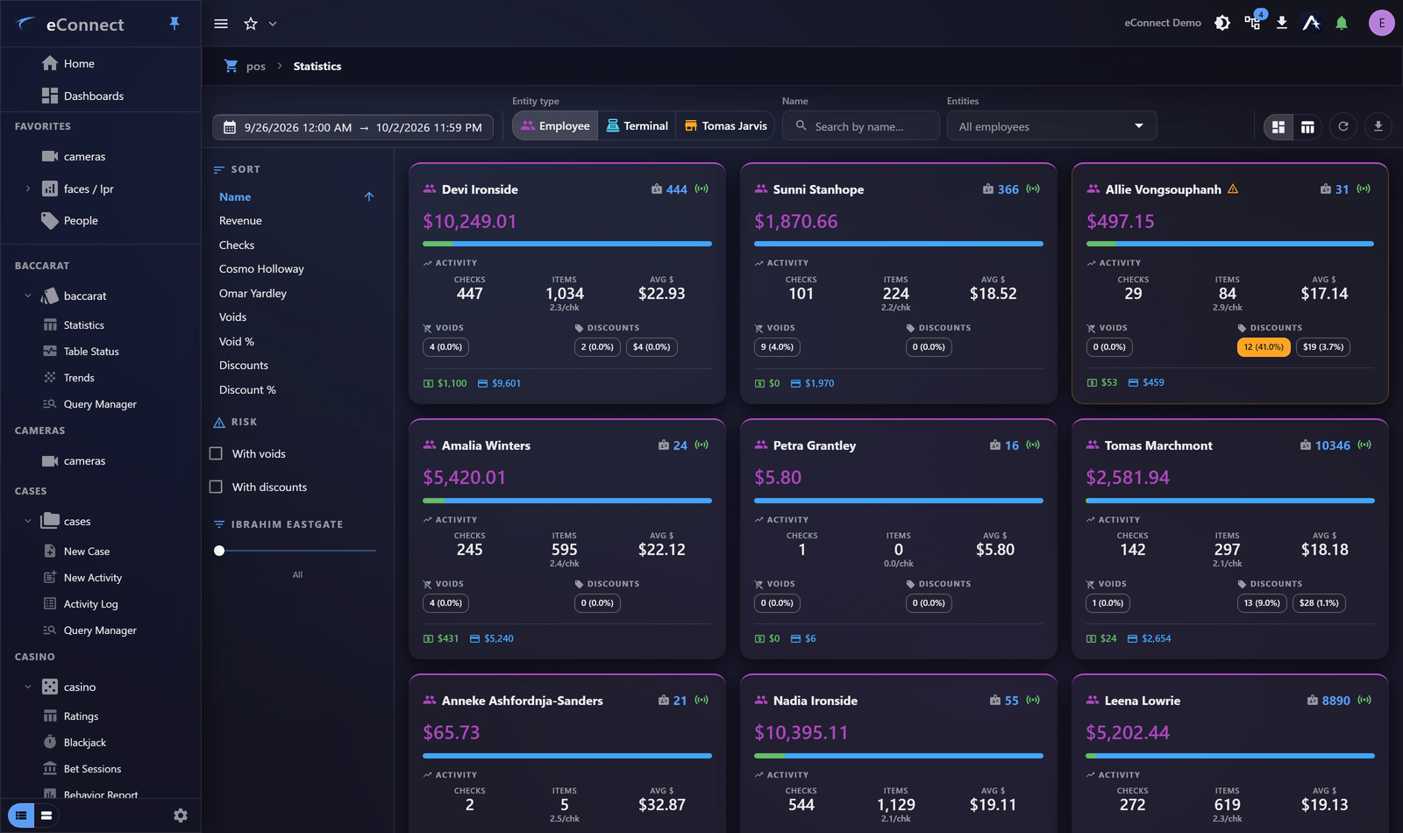Open sidebar settings gear

pyautogui.click(x=181, y=815)
